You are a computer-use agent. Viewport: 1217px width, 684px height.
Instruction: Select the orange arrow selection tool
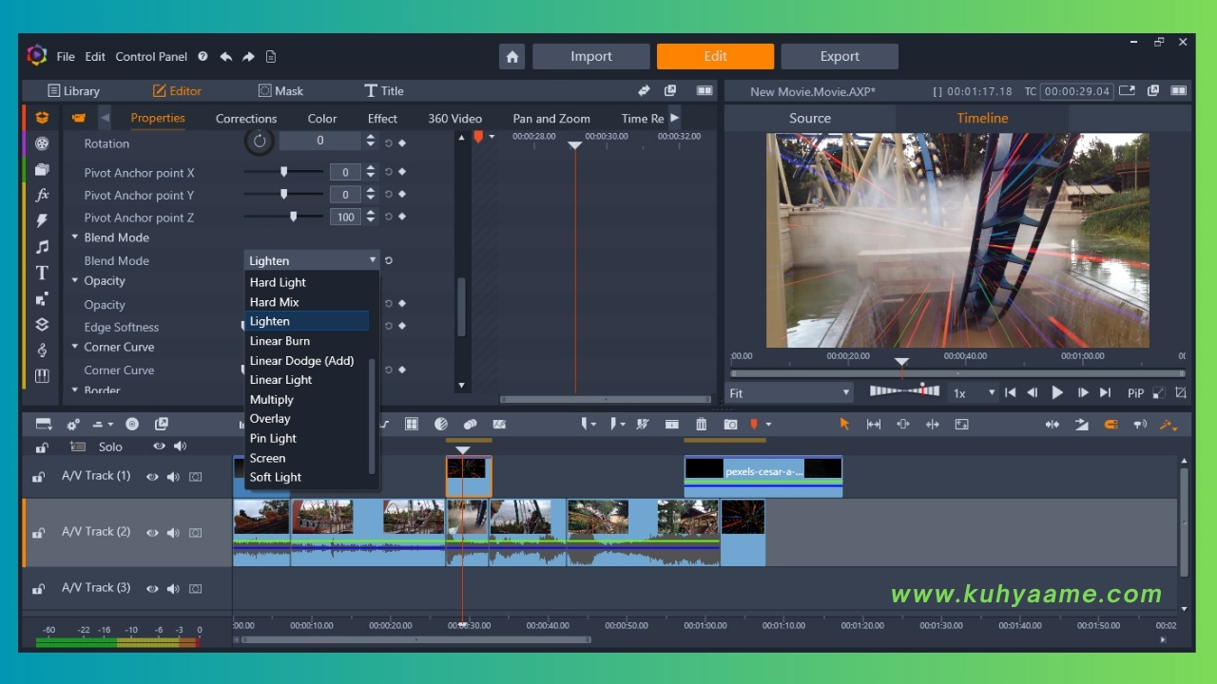tap(844, 425)
